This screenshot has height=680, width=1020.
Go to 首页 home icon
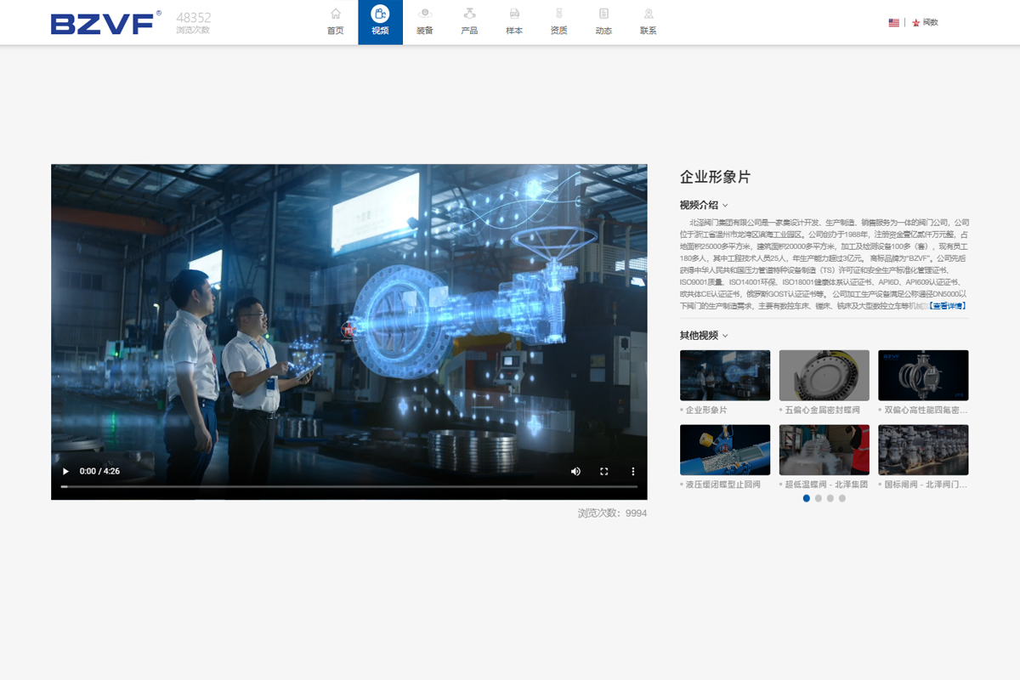[x=336, y=14]
